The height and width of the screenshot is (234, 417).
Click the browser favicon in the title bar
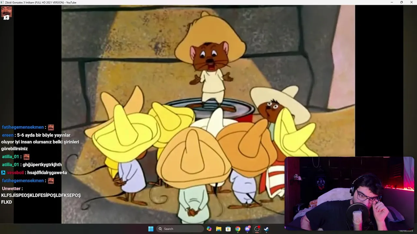pyautogui.click(x=2, y=2)
